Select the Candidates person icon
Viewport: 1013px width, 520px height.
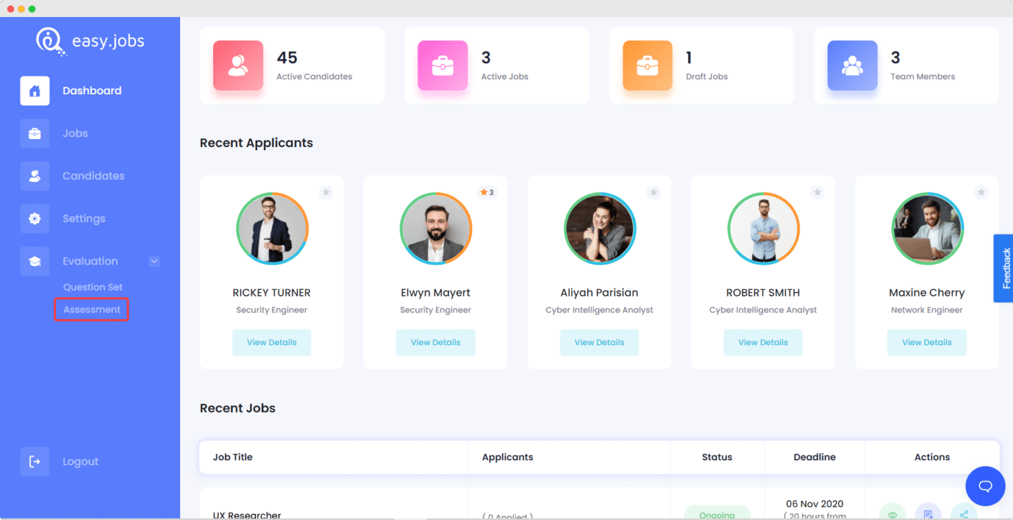(34, 177)
